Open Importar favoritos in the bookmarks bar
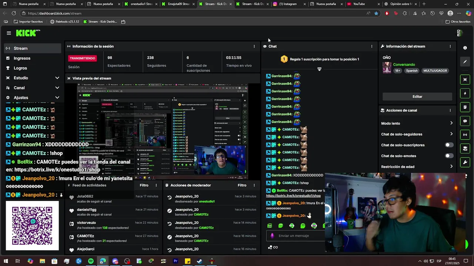Screen dimensions: 474x266 click(28, 22)
